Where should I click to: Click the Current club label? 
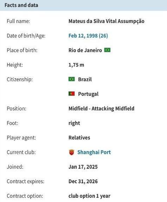click(21, 152)
